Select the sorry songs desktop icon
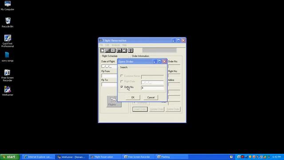284x160 pixels. point(8,57)
